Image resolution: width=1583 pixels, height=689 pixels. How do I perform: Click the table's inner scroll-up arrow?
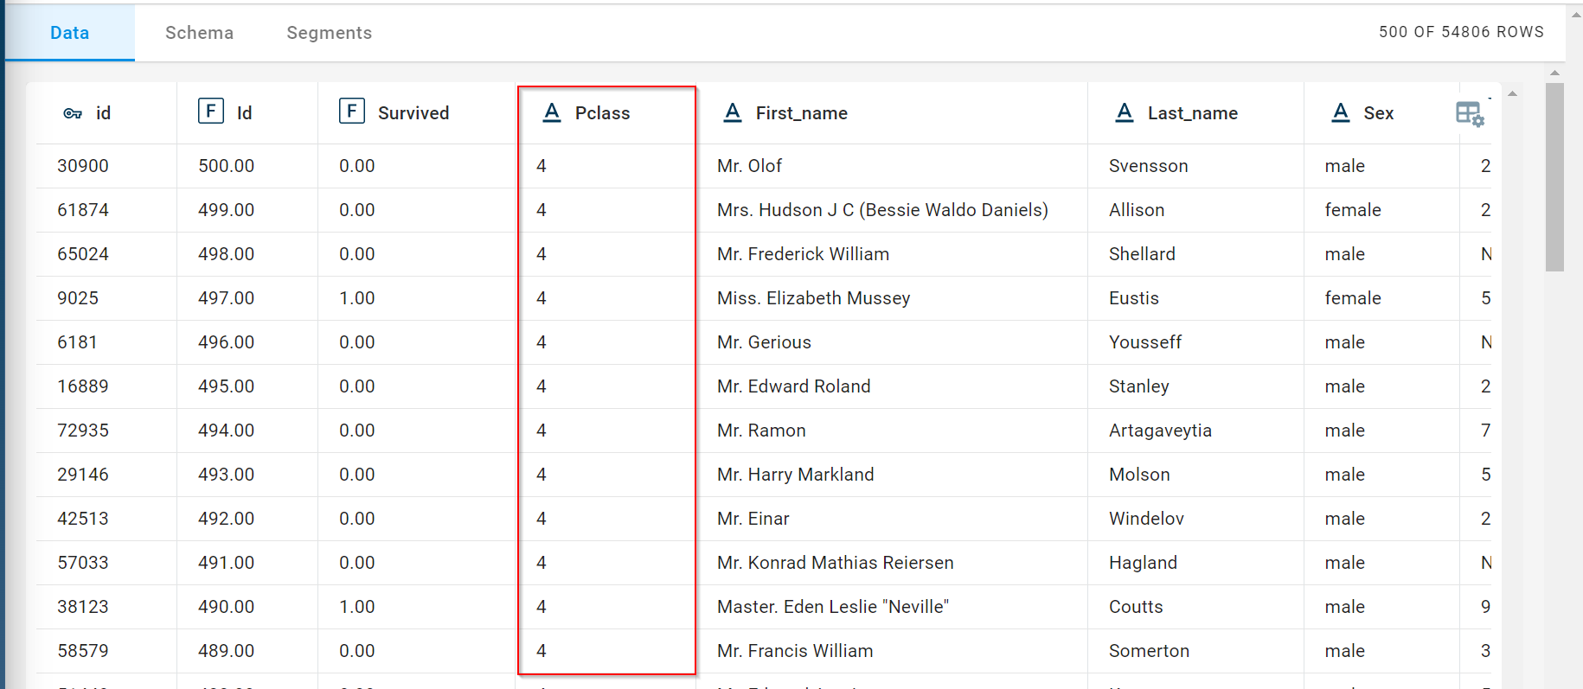[1512, 93]
